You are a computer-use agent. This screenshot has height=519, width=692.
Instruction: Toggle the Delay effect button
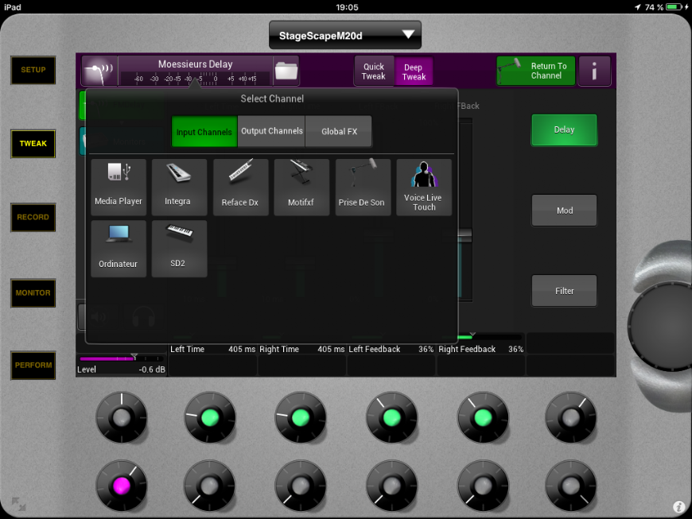pyautogui.click(x=564, y=130)
